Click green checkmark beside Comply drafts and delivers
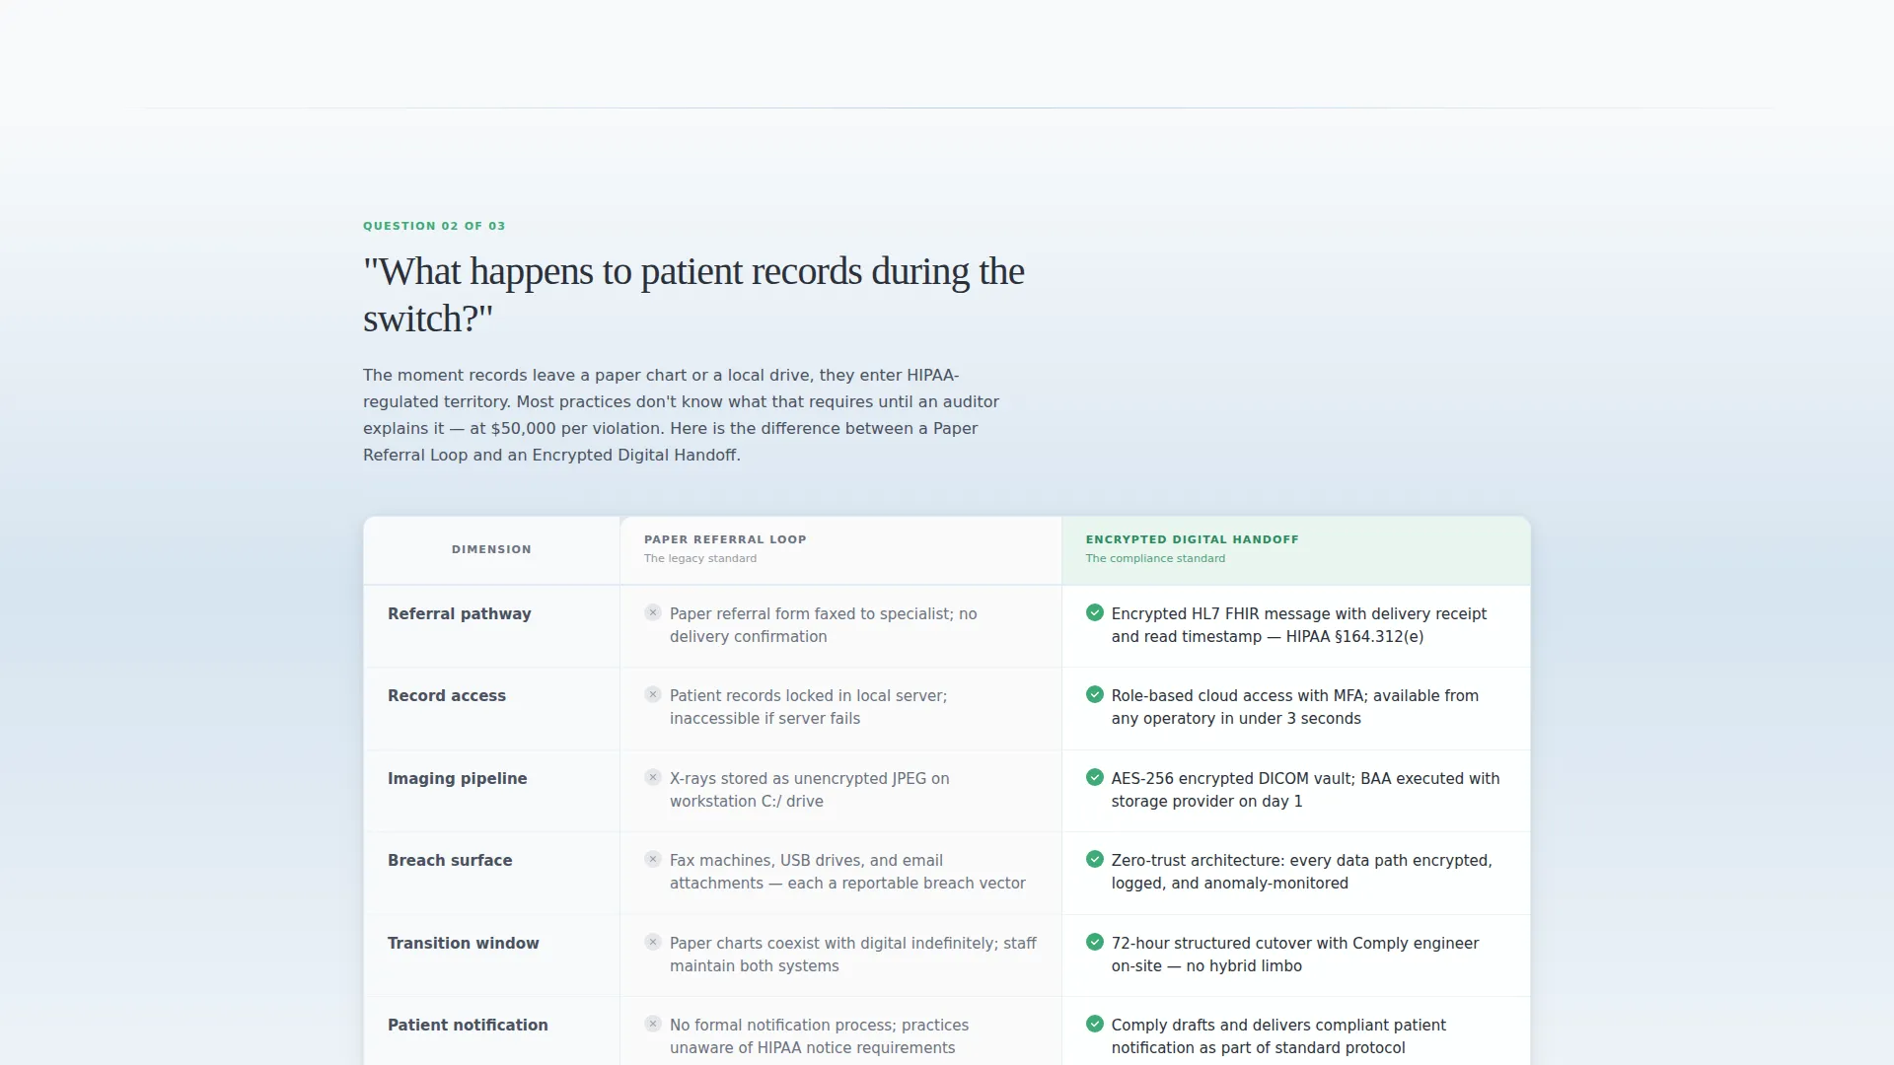Viewport: 1894px width, 1065px height. pyautogui.click(x=1094, y=1024)
